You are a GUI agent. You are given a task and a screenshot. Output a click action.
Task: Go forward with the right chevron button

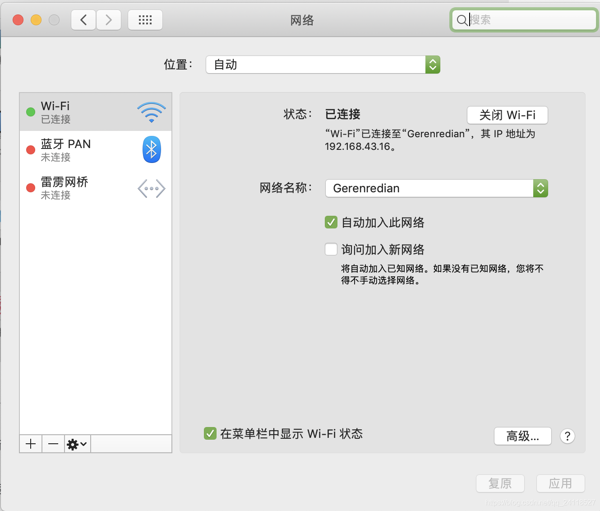tap(109, 20)
